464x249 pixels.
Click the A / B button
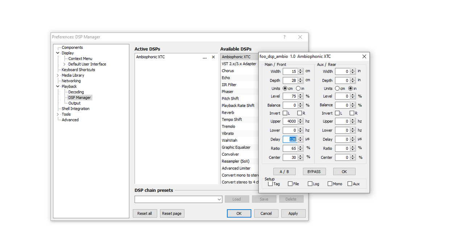point(284,172)
